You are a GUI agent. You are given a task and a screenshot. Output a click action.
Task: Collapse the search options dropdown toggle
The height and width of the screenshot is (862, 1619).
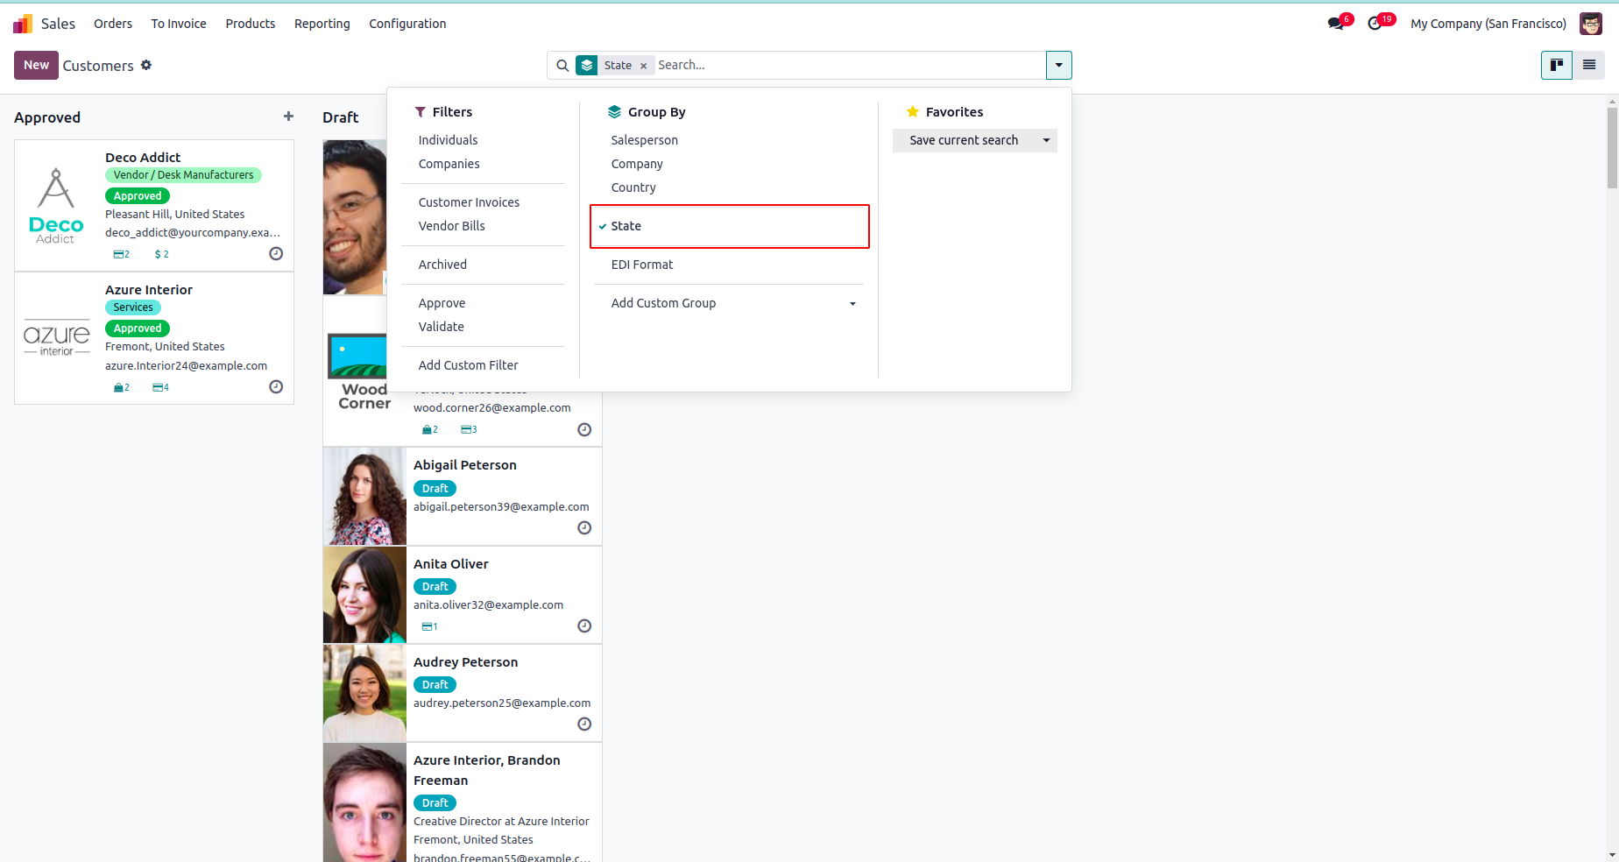(x=1058, y=66)
